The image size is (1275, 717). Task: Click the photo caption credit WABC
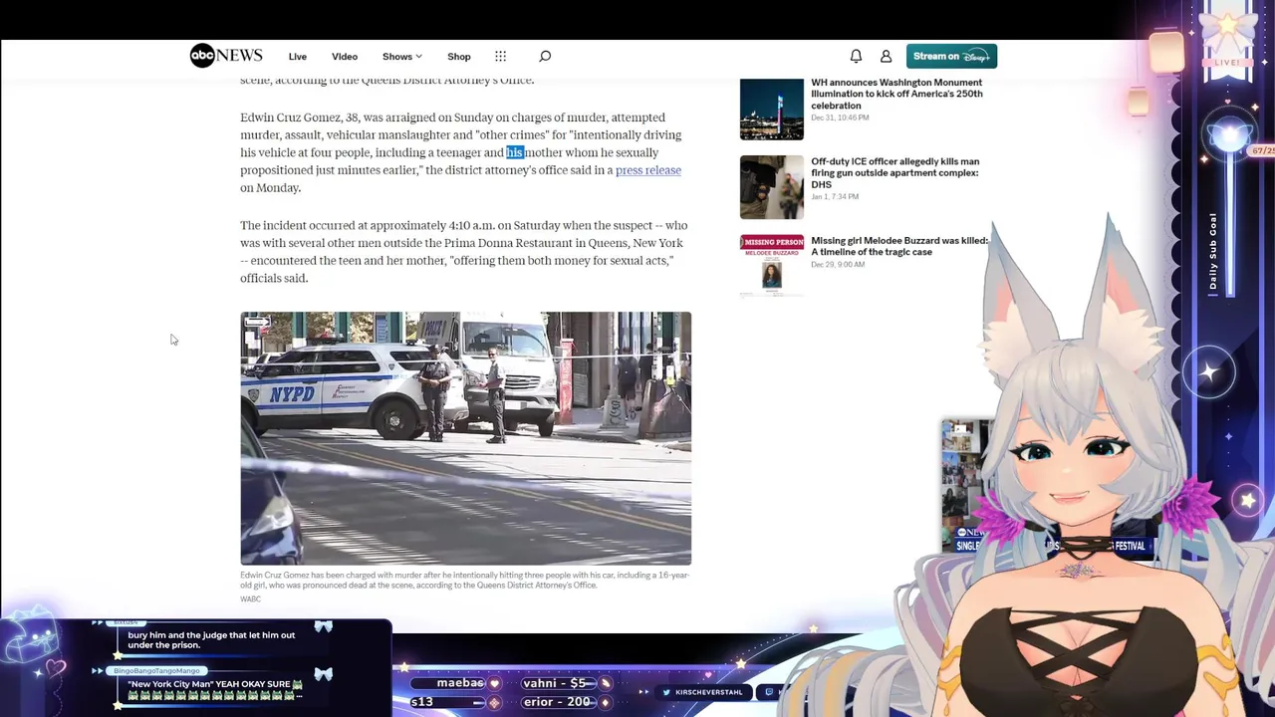pyautogui.click(x=250, y=598)
